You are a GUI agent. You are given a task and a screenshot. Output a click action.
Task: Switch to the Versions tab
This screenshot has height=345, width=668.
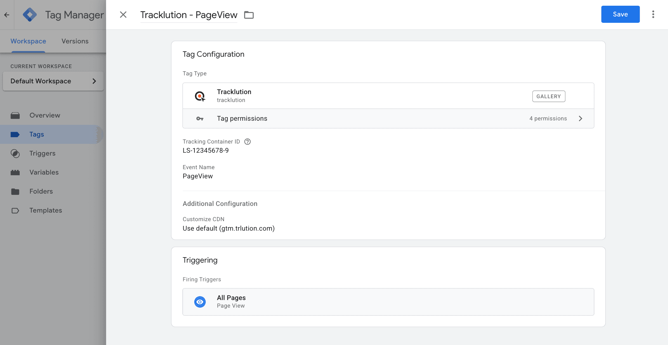point(75,41)
